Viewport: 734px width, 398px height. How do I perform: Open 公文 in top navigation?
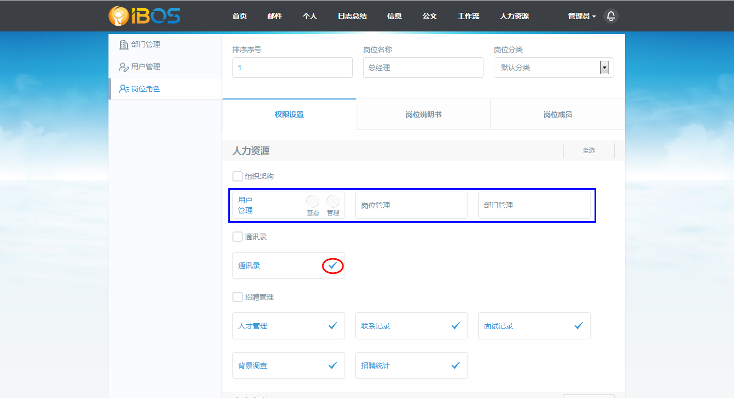pos(430,16)
